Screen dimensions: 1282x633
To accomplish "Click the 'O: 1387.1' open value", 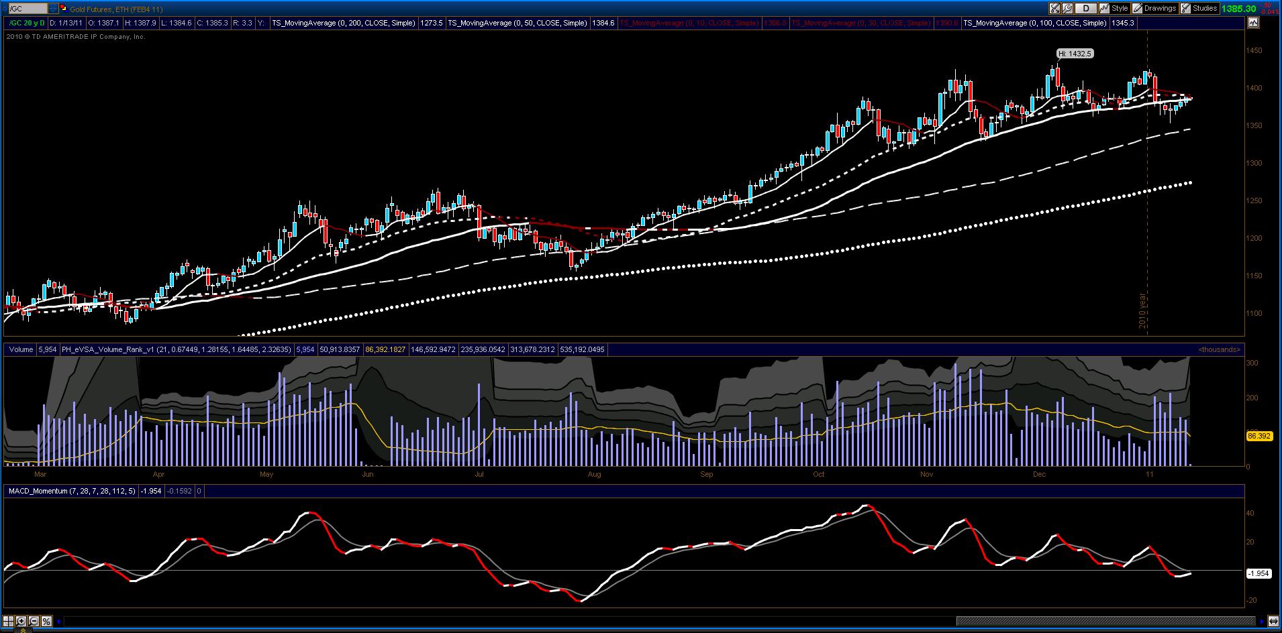I will [103, 23].
